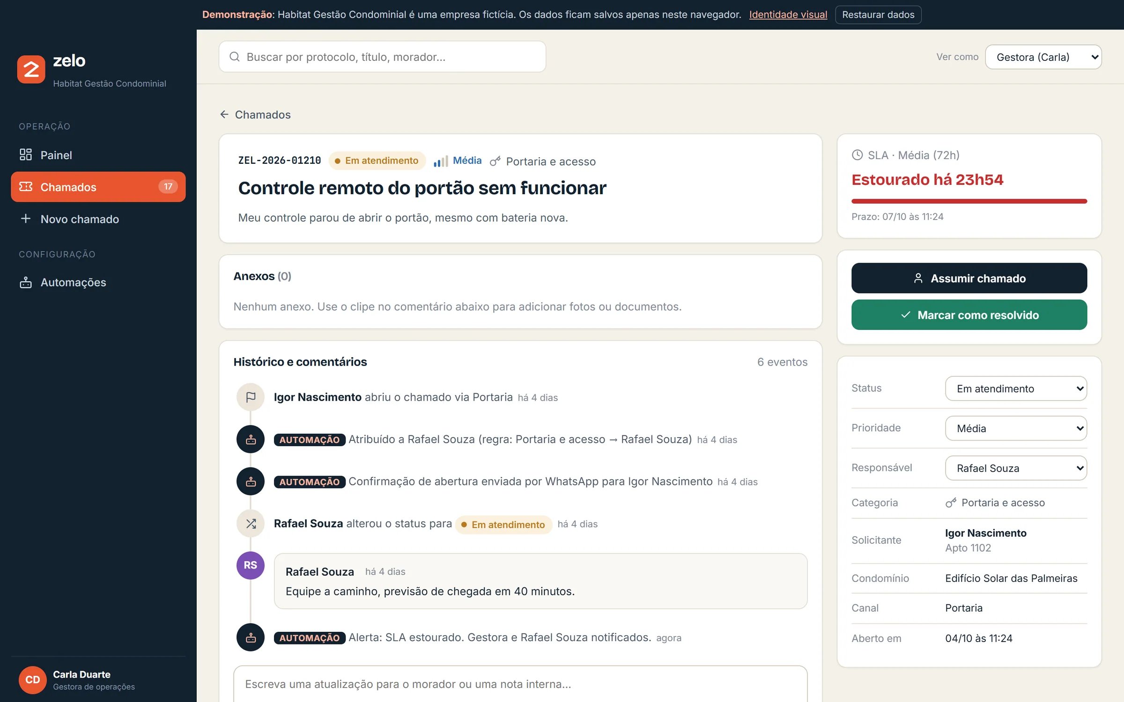Click the flag icon of Igor Nascimento event
Image resolution: width=1124 pixels, height=702 pixels.
point(251,397)
